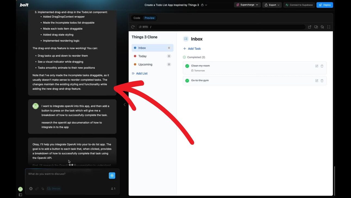
Task: Collapse the Completed (2) section
Action: click(194, 57)
